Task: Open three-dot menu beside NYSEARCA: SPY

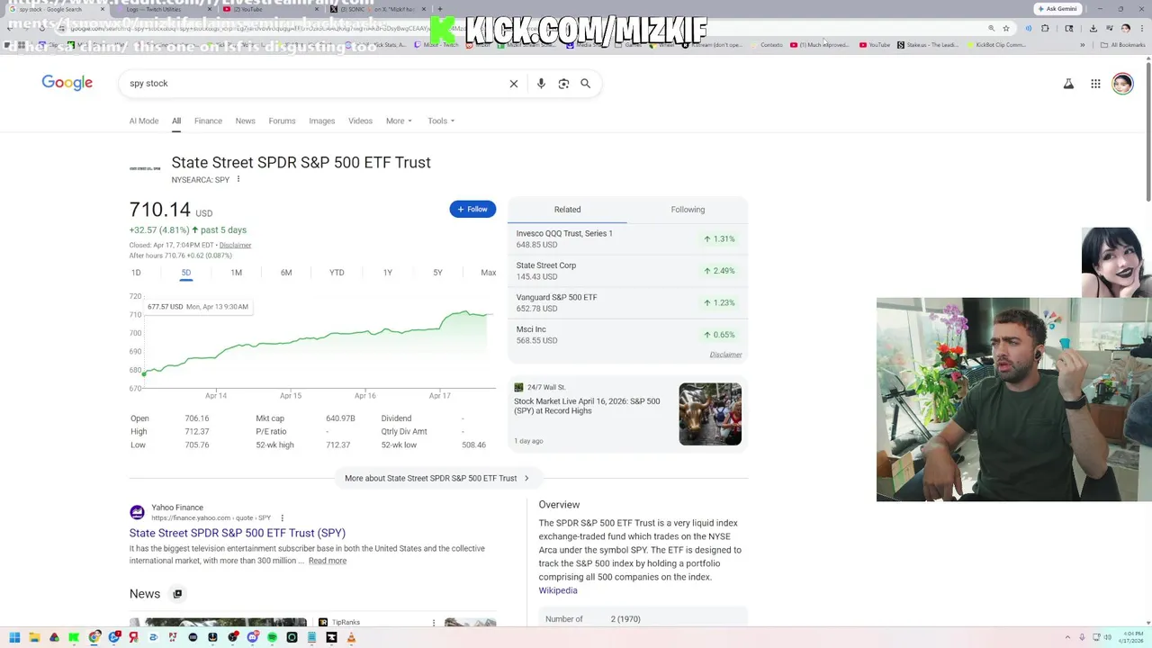Action: point(238,179)
